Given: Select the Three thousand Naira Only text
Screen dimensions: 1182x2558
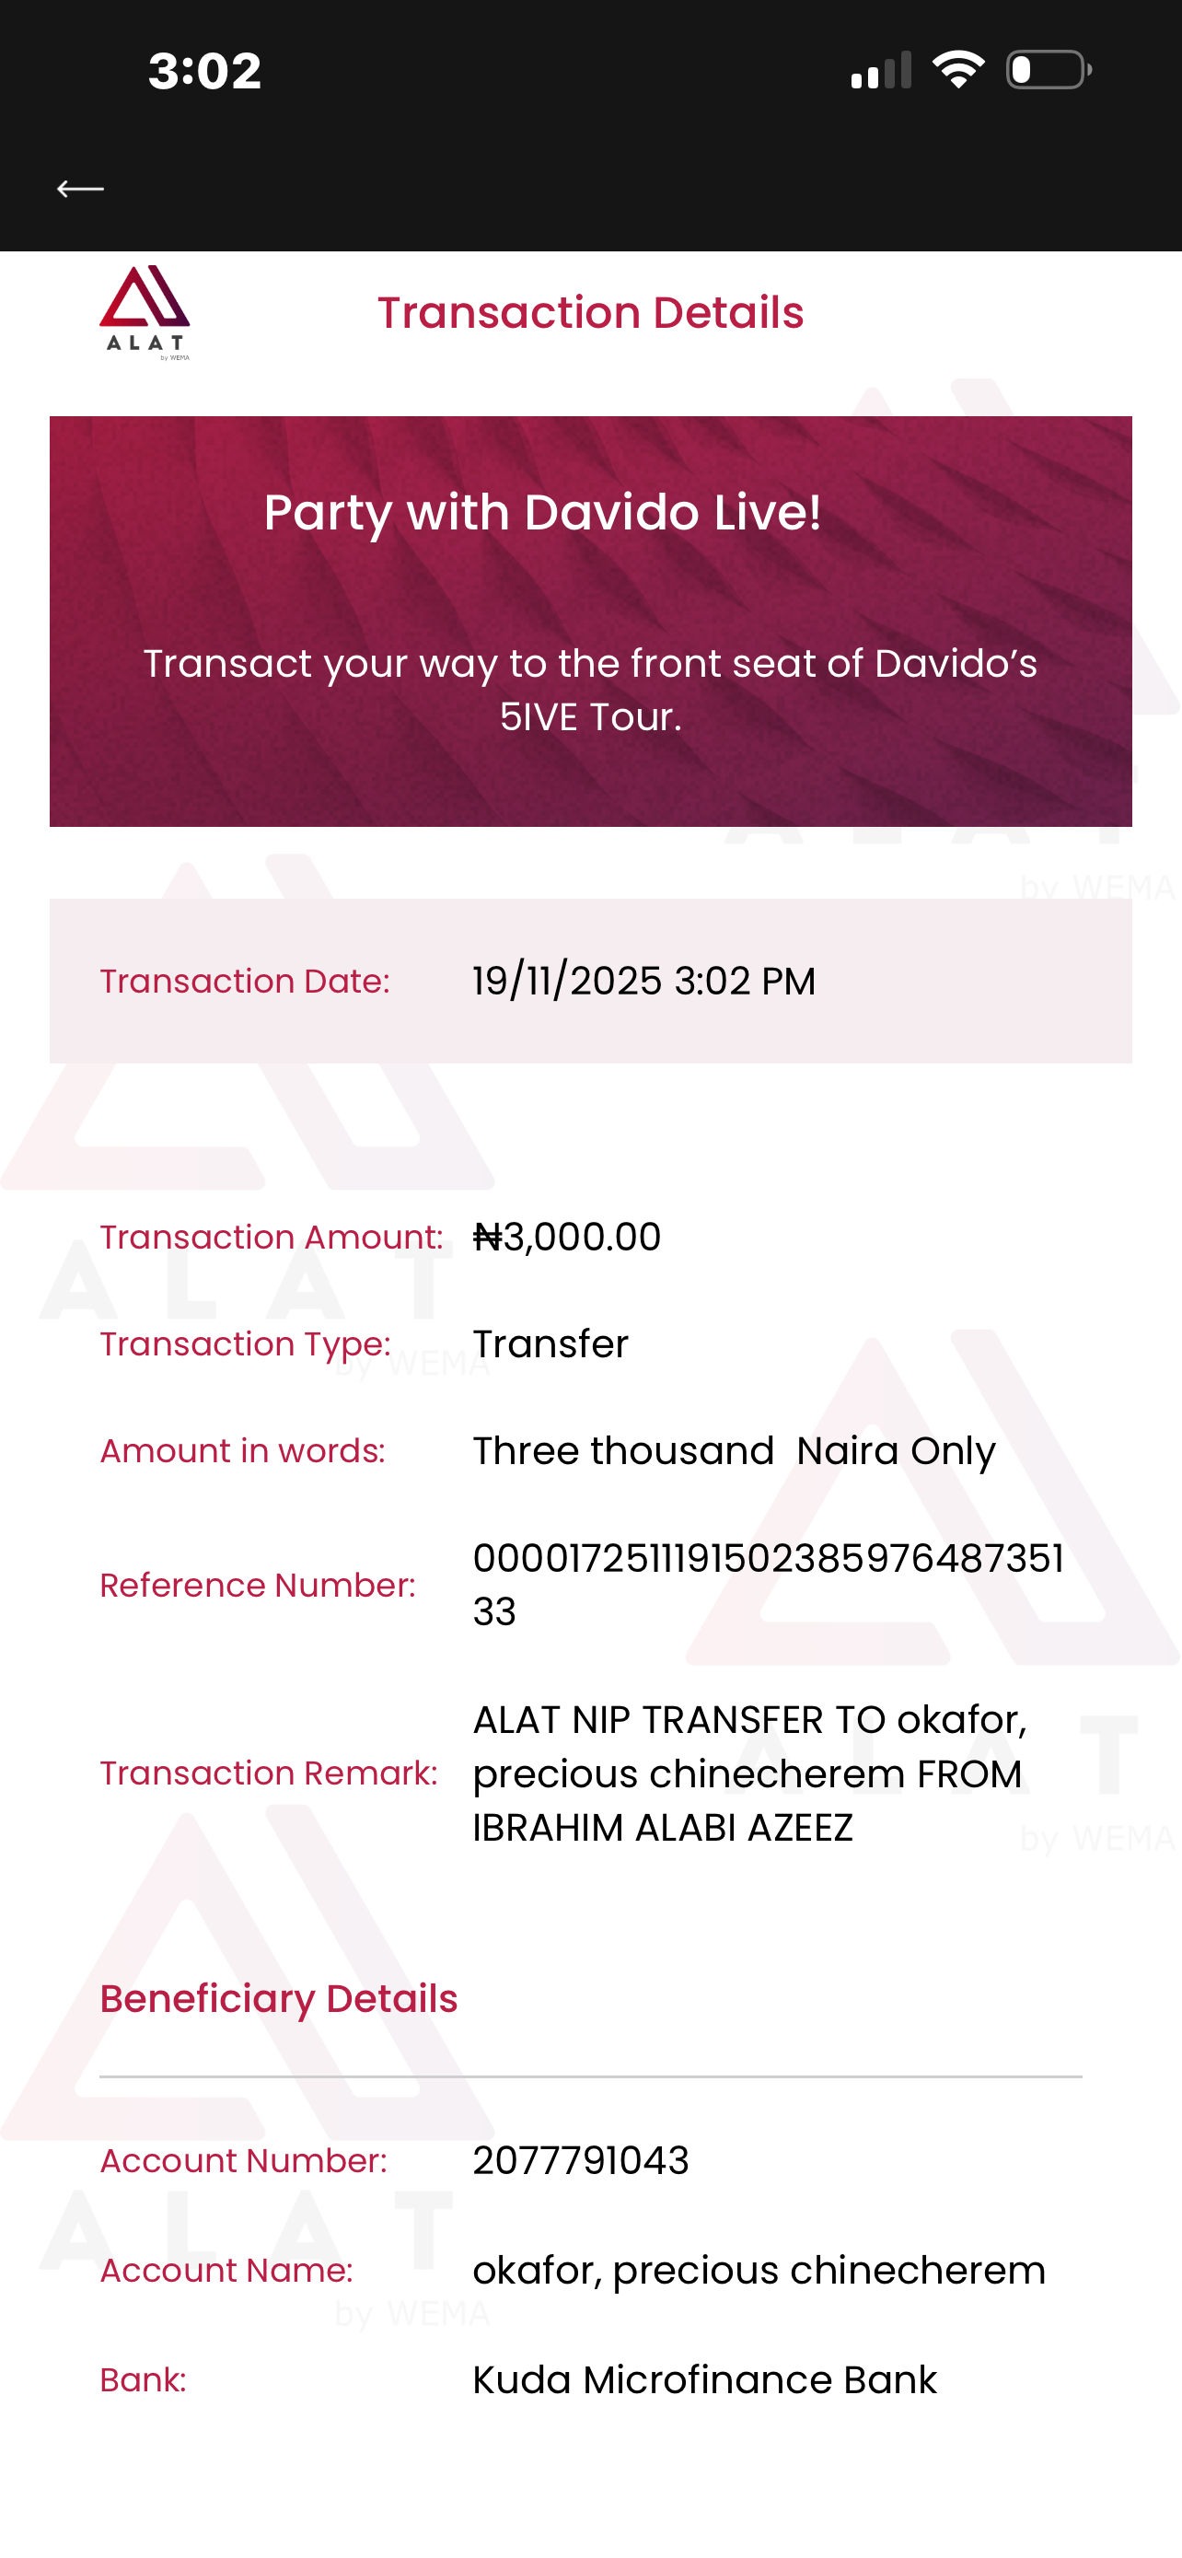Looking at the screenshot, I should (734, 1451).
